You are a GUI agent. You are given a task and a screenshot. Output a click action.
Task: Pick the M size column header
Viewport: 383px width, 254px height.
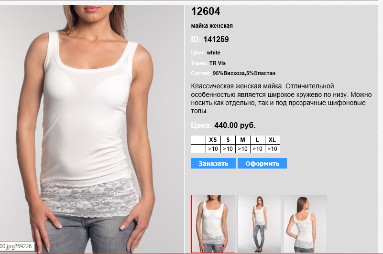click(x=242, y=140)
